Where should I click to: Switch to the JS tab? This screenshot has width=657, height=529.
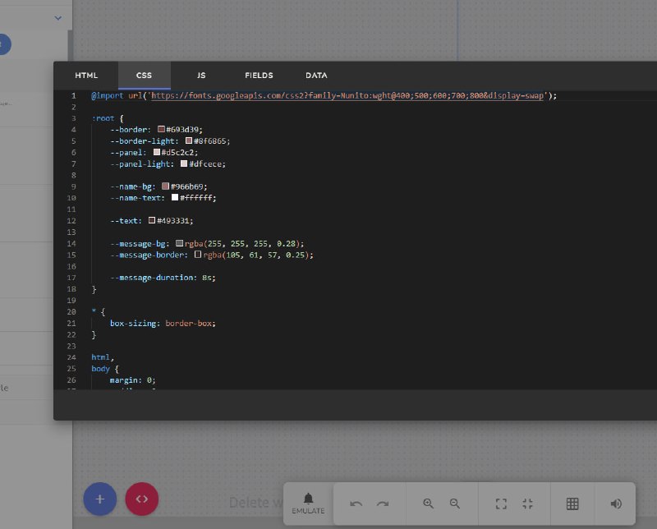click(x=201, y=76)
